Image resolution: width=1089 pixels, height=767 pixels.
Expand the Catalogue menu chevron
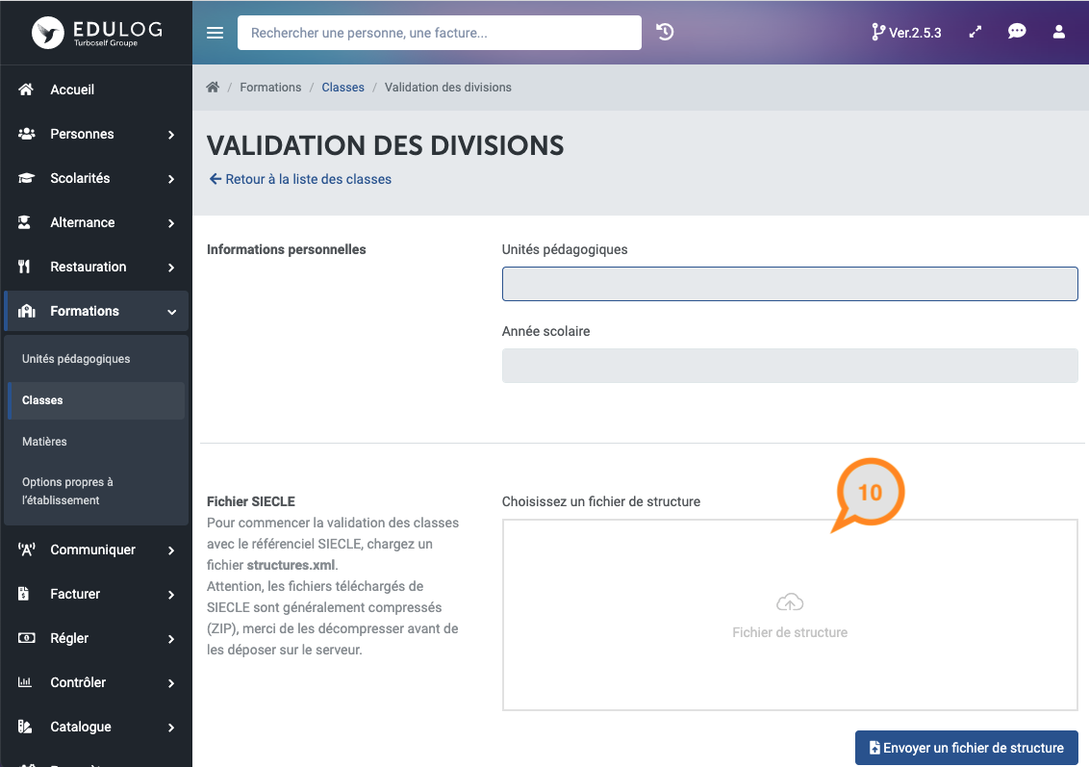pyautogui.click(x=171, y=728)
